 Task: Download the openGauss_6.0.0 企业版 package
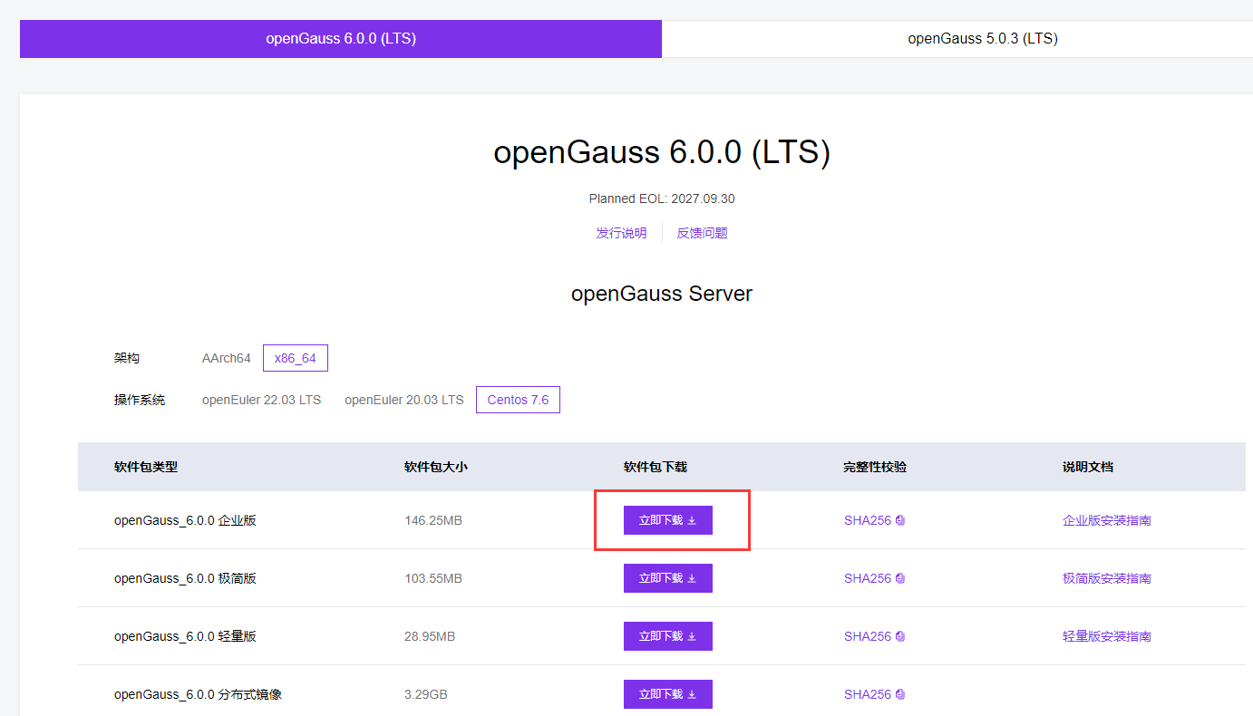(x=668, y=520)
